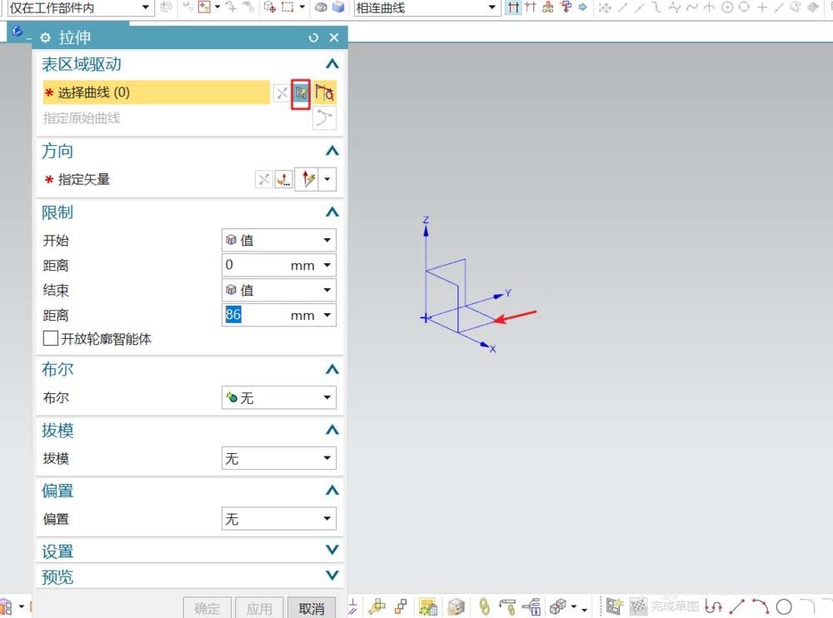This screenshot has width=833, height=618.
Task: Select the tangent curves icon below the curve selector
Action: [325, 118]
